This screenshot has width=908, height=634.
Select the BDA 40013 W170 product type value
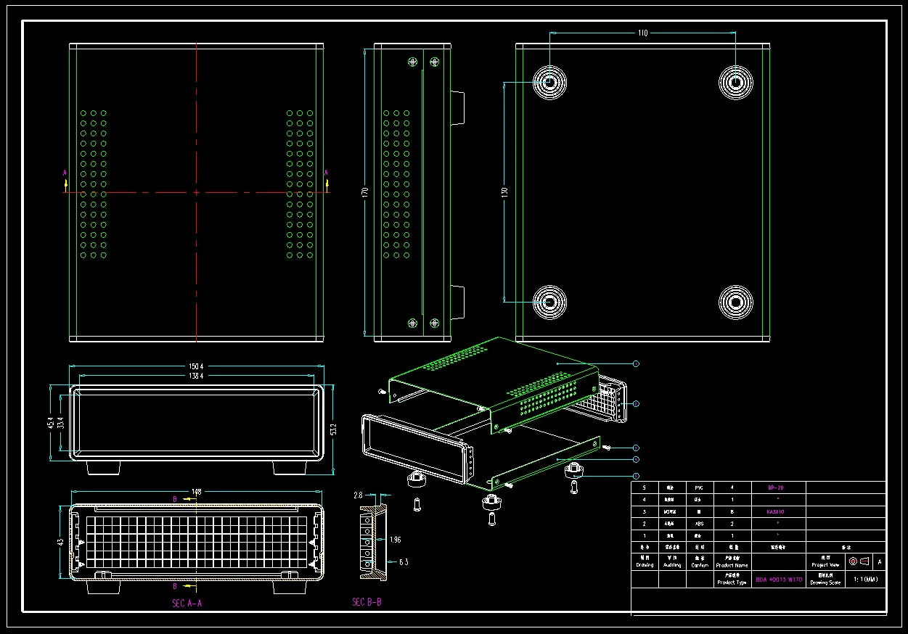point(779,580)
